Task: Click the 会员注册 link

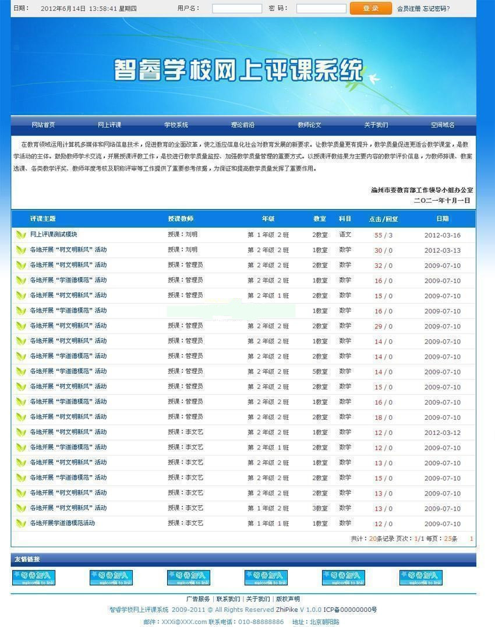Action: (x=409, y=9)
